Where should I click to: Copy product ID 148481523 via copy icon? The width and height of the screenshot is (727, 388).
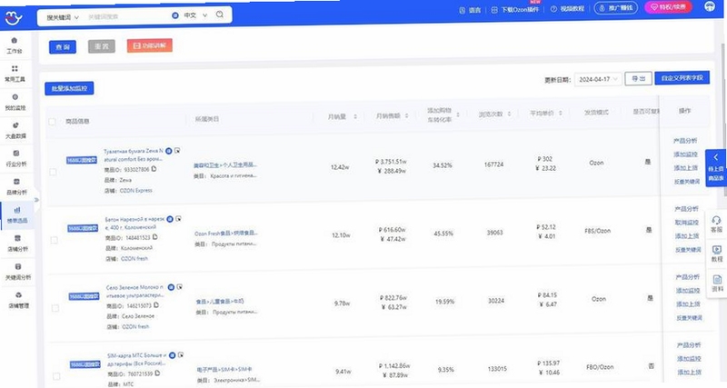point(154,237)
